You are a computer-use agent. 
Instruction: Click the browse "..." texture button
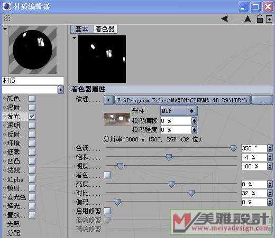[262, 100]
